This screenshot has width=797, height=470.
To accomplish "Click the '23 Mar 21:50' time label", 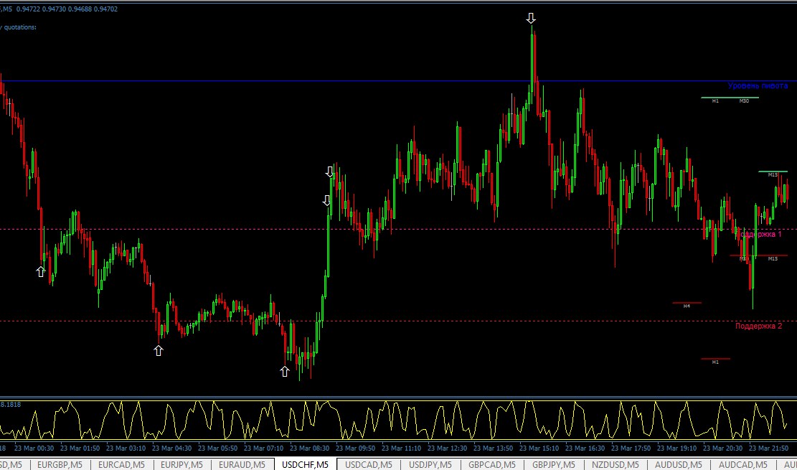I will [x=768, y=448].
